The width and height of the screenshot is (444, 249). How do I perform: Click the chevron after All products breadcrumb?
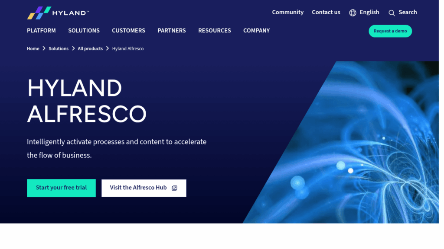click(108, 48)
